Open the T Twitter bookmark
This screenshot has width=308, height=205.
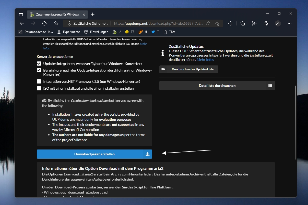155,32
